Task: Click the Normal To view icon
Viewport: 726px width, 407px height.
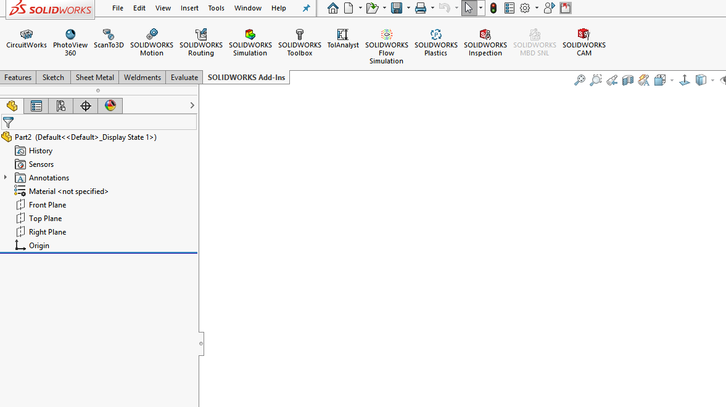Action: coord(684,81)
